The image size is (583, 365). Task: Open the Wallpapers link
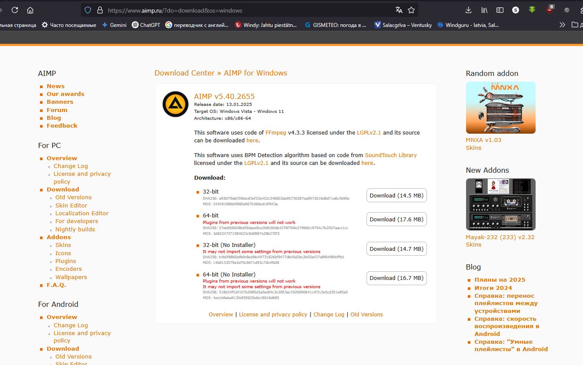pos(71,277)
